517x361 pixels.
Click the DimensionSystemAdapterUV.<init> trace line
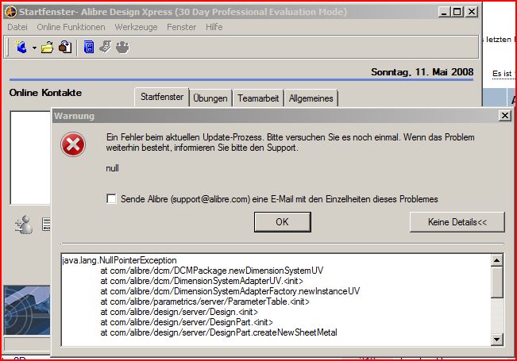(x=202, y=281)
